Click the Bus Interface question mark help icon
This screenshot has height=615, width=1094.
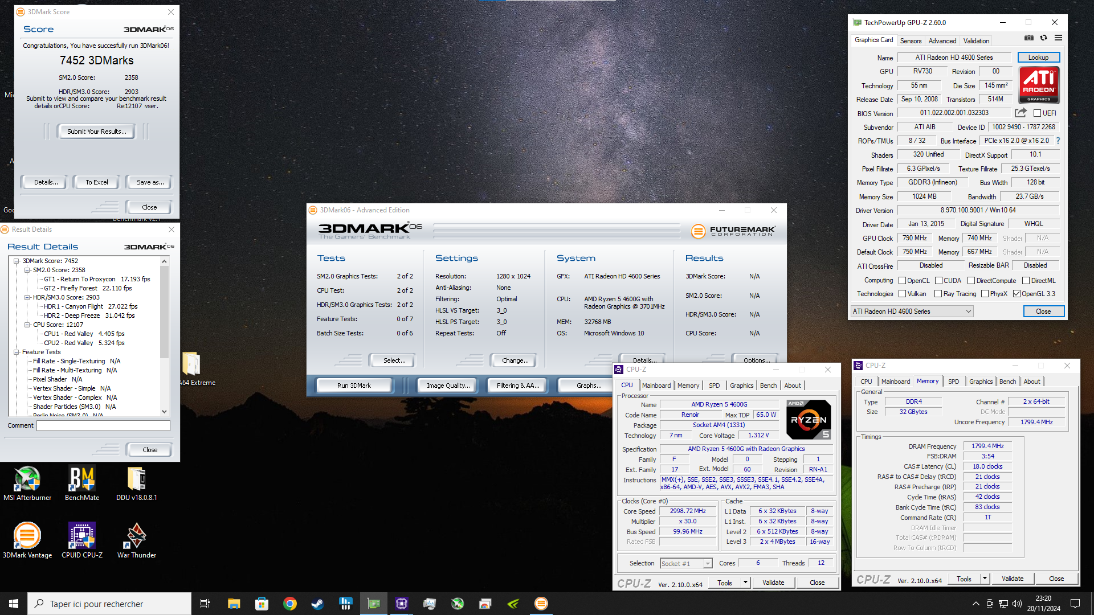[1058, 141]
